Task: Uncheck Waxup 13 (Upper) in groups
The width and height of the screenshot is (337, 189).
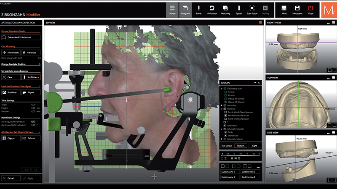Action: coord(225,102)
